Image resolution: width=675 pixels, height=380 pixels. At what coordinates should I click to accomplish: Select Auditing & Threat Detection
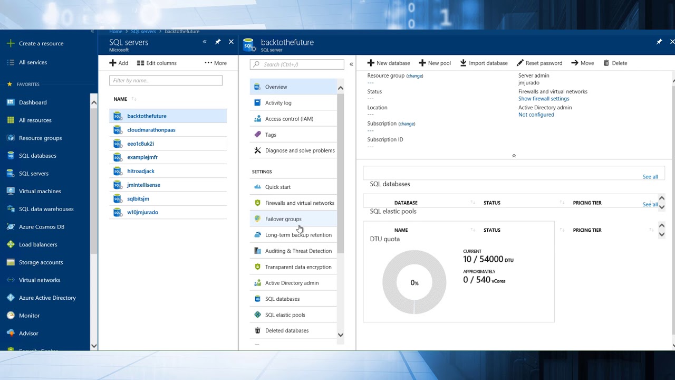tap(293, 251)
